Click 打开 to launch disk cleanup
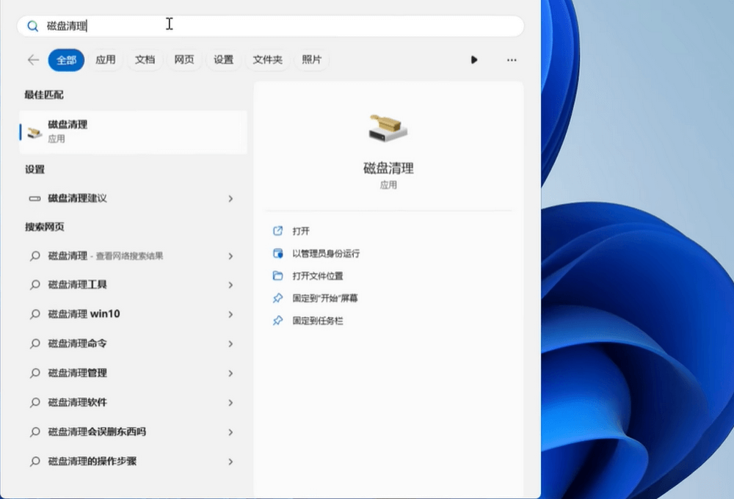This screenshot has height=499, width=734. 301,231
